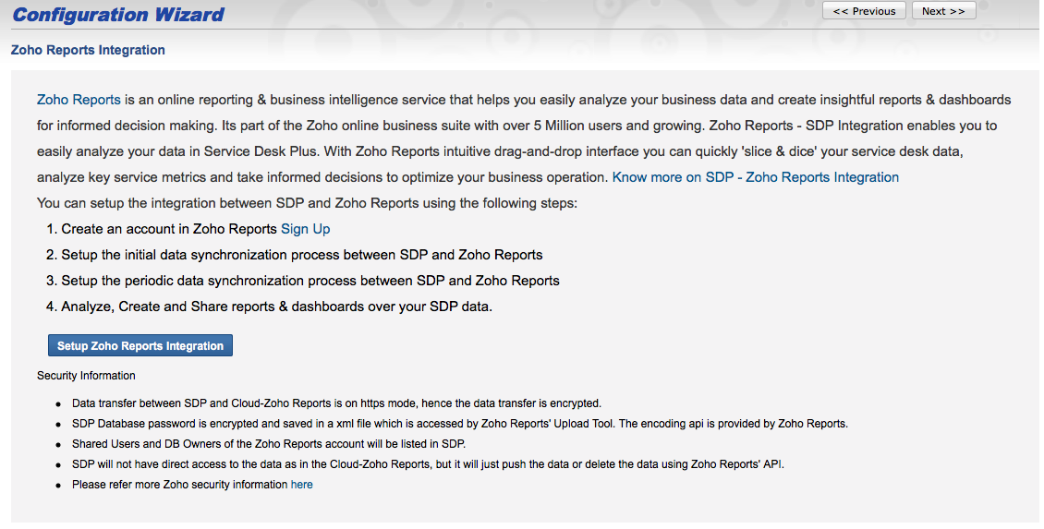The image size is (1044, 529).
Task: Click step 4 'Analyze, Create and Share' text
Action: point(276,307)
